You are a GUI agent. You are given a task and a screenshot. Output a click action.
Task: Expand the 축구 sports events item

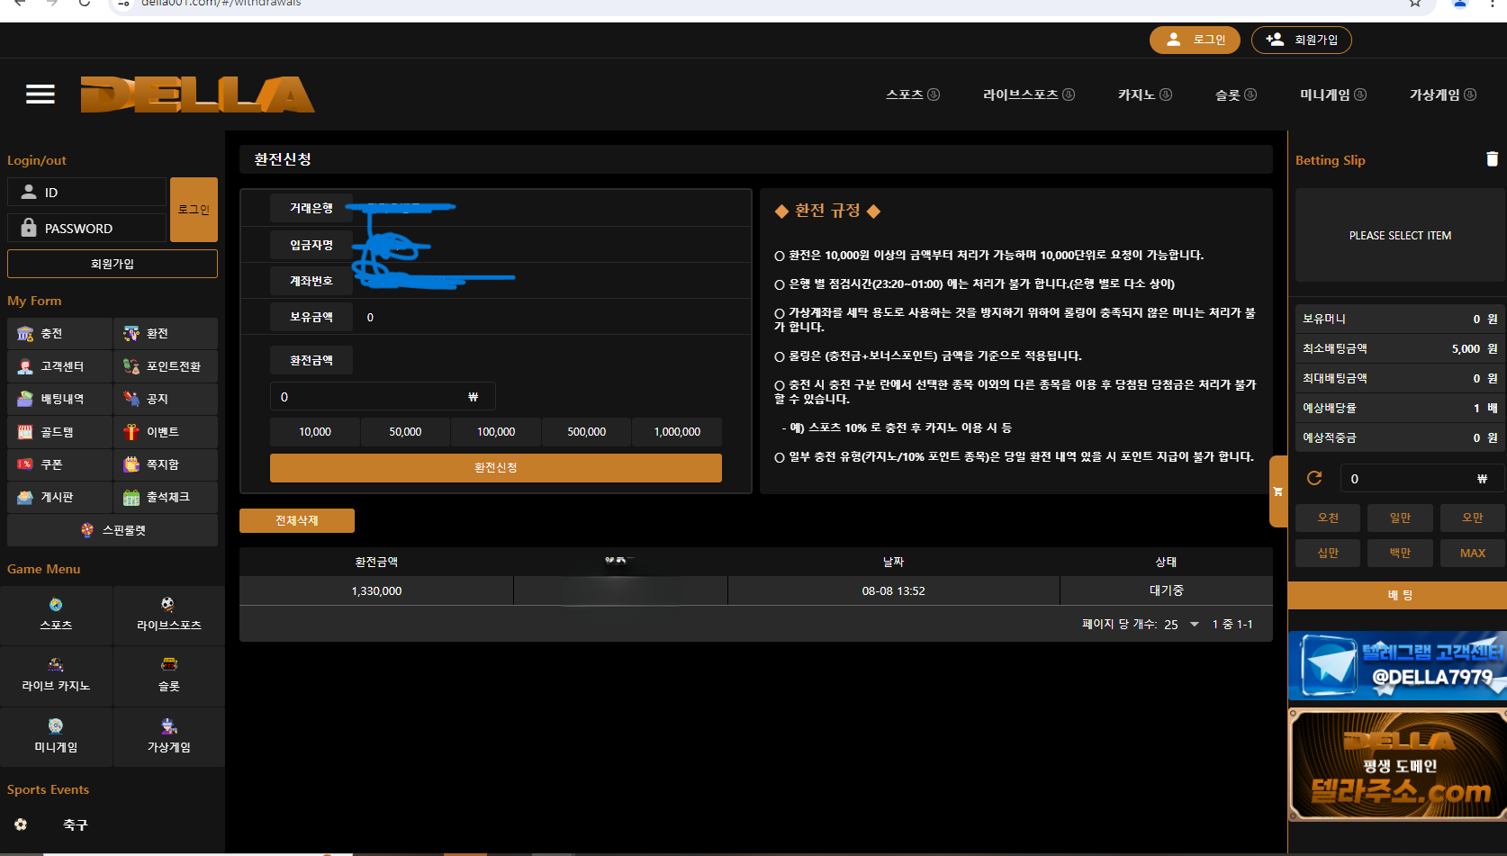[76, 824]
